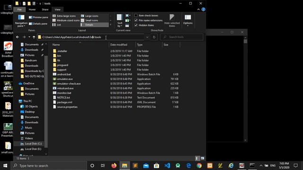This screenshot has width=303, height=170.
Task: Open Quick Access Toolbar customize dropdown
Action: tap(40, 3)
